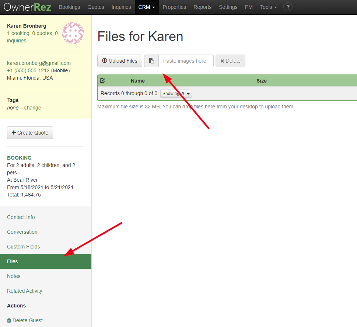Screen dimensions: 357x327
Task: Click the change tags link
Action: click(x=33, y=108)
